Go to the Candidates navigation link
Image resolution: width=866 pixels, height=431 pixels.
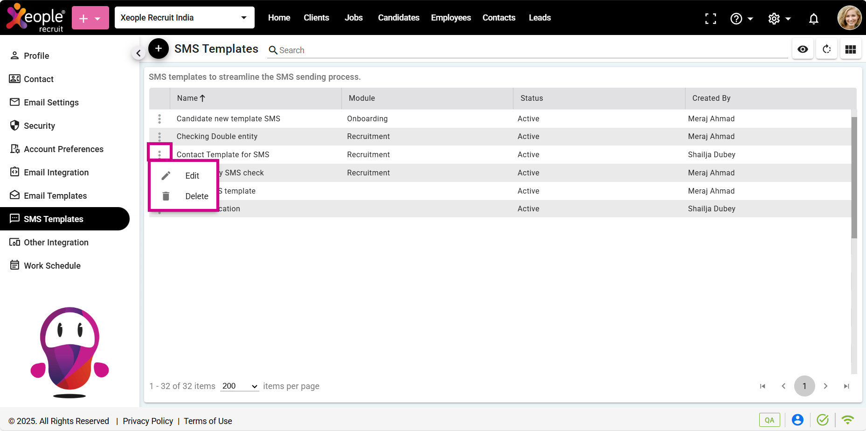point(398,18)
